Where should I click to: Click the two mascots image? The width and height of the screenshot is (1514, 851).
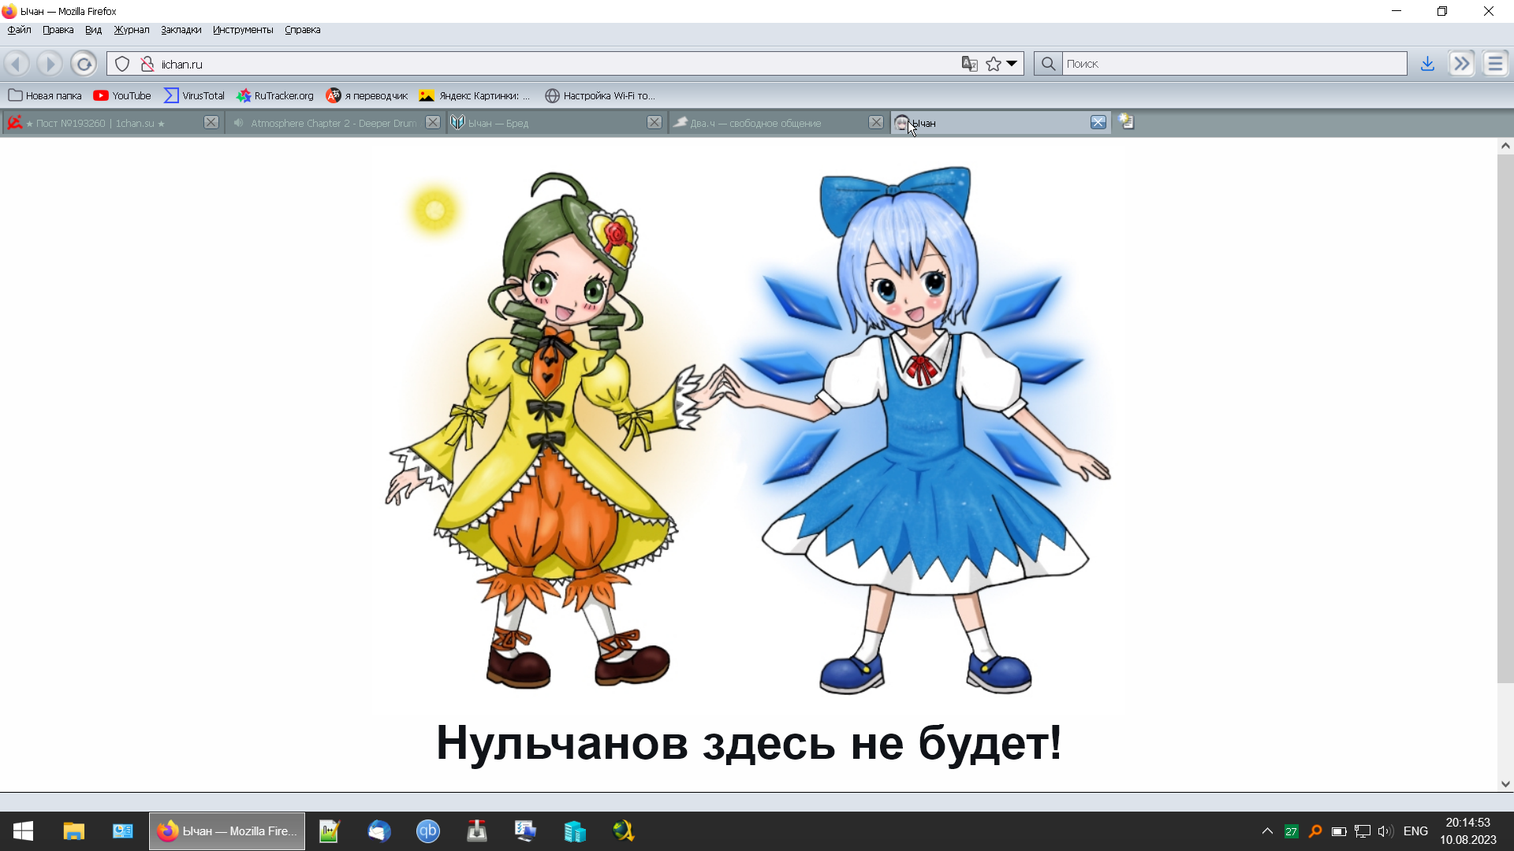(x=748, y=429)
